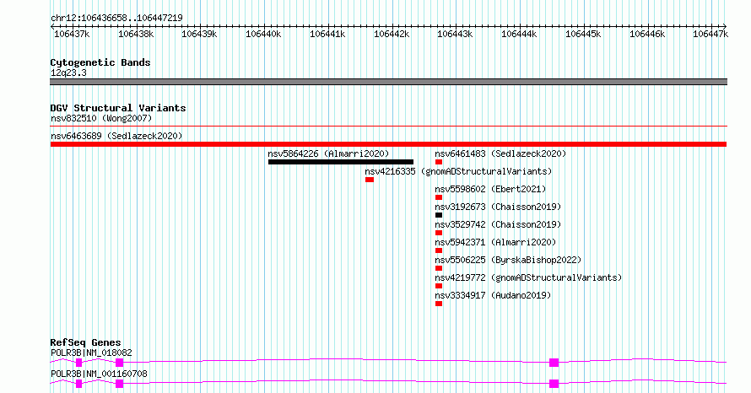Image resolution: width=751 pixels, height=393 pixels.
Task: Click the large exon on POLR3B|NM_018082 near 106444.5k
Action: click(x=554, y=363)
